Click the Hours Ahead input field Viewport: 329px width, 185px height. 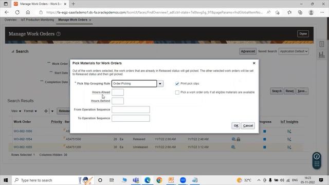point(118,92)
